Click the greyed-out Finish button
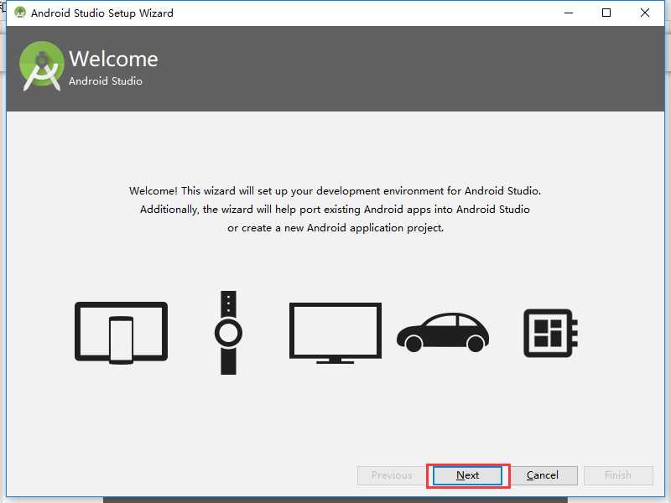This screenshot has width=671, height=503. click(x=618, y=475)
